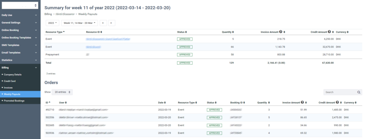Click the search magnifier icon
368x139 pixels.
(x=359, y=92)
